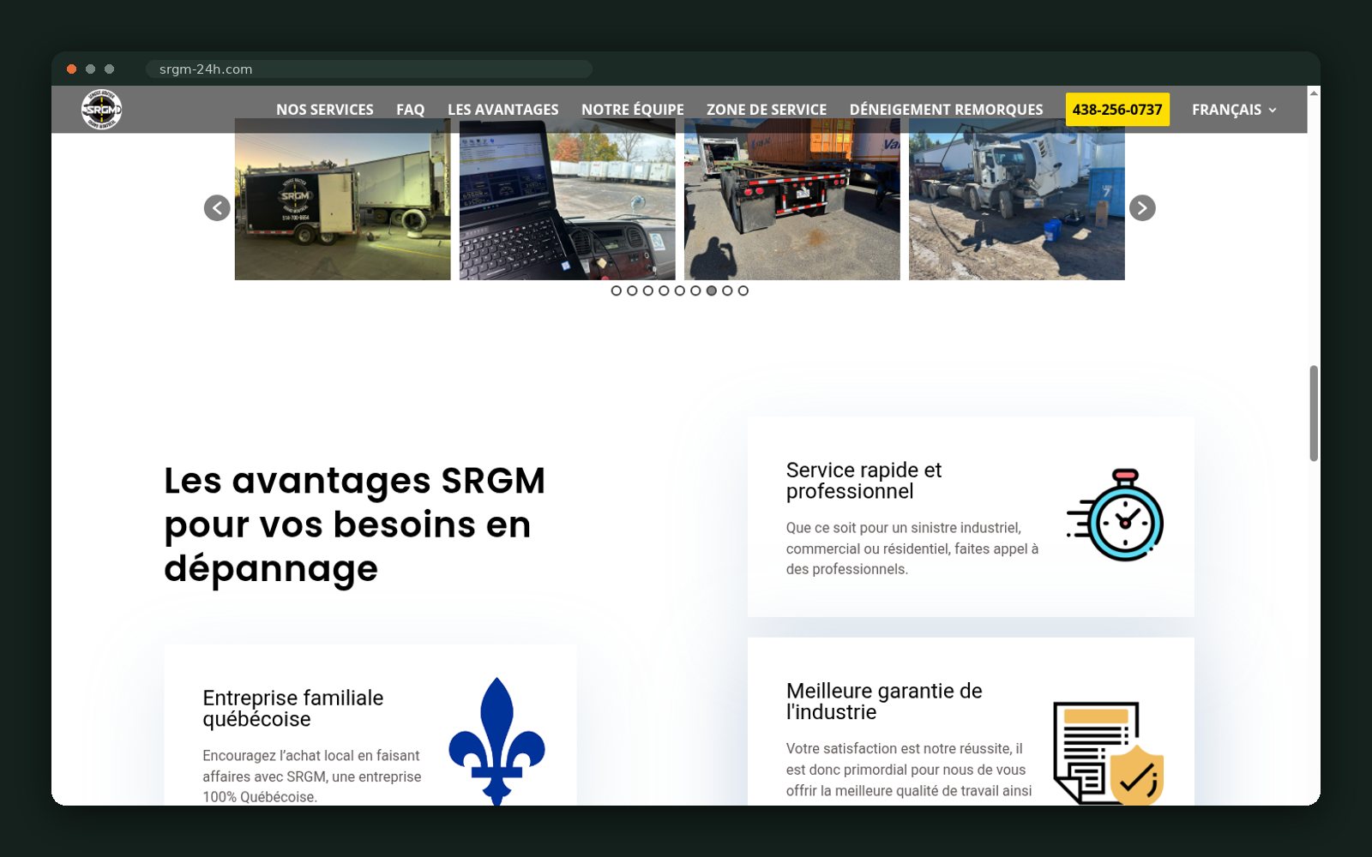The width and height of the screenshot is (1372, 857).
Task: Select the active seventh carousel dot
Action: (712, 291)
